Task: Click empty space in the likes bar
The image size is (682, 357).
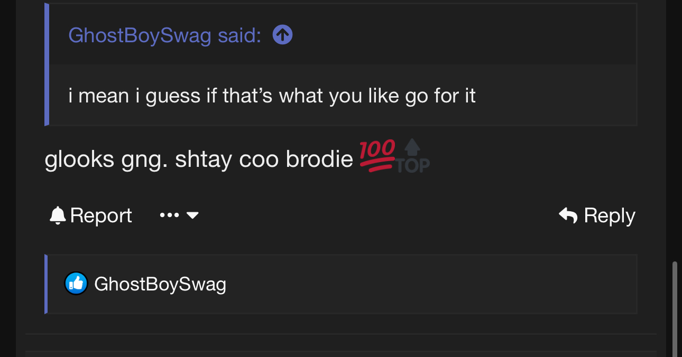Action: [x=423, y=284]
